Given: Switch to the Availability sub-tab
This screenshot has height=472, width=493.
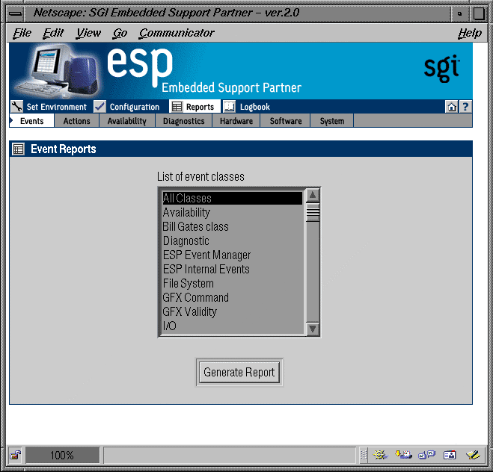Looking at the screenshot, I should click(x=127, y=121).
